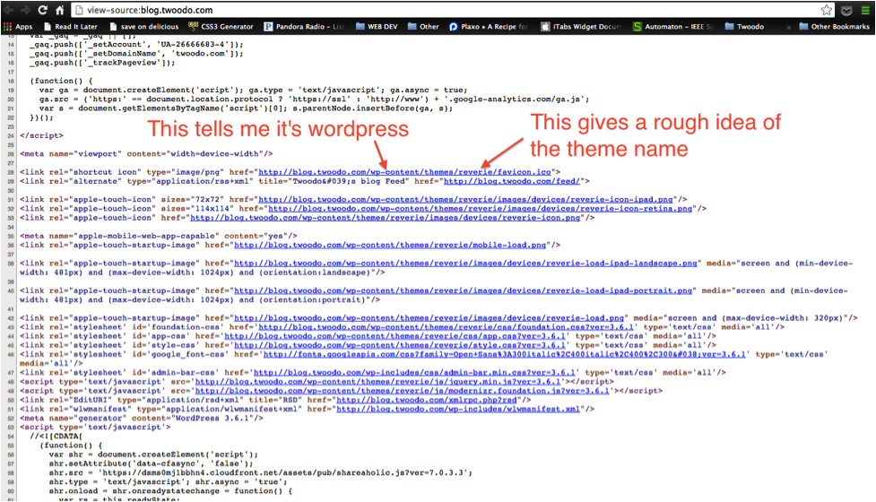Open the fonts.googleapis.com css link
The image size is (876, 502).
click(505, 354)
